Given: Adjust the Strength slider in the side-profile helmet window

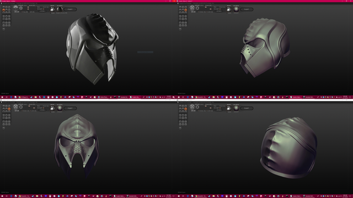Looking at the screenshot, I should (x=206, y=9).
